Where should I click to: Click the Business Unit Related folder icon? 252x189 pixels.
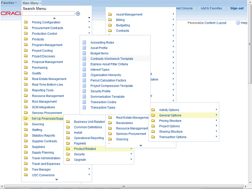[68, 122]
